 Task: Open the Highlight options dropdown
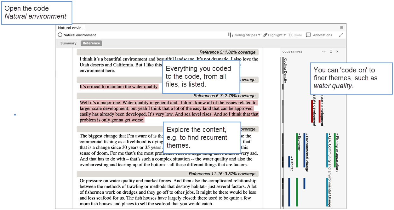pos(284,35)
